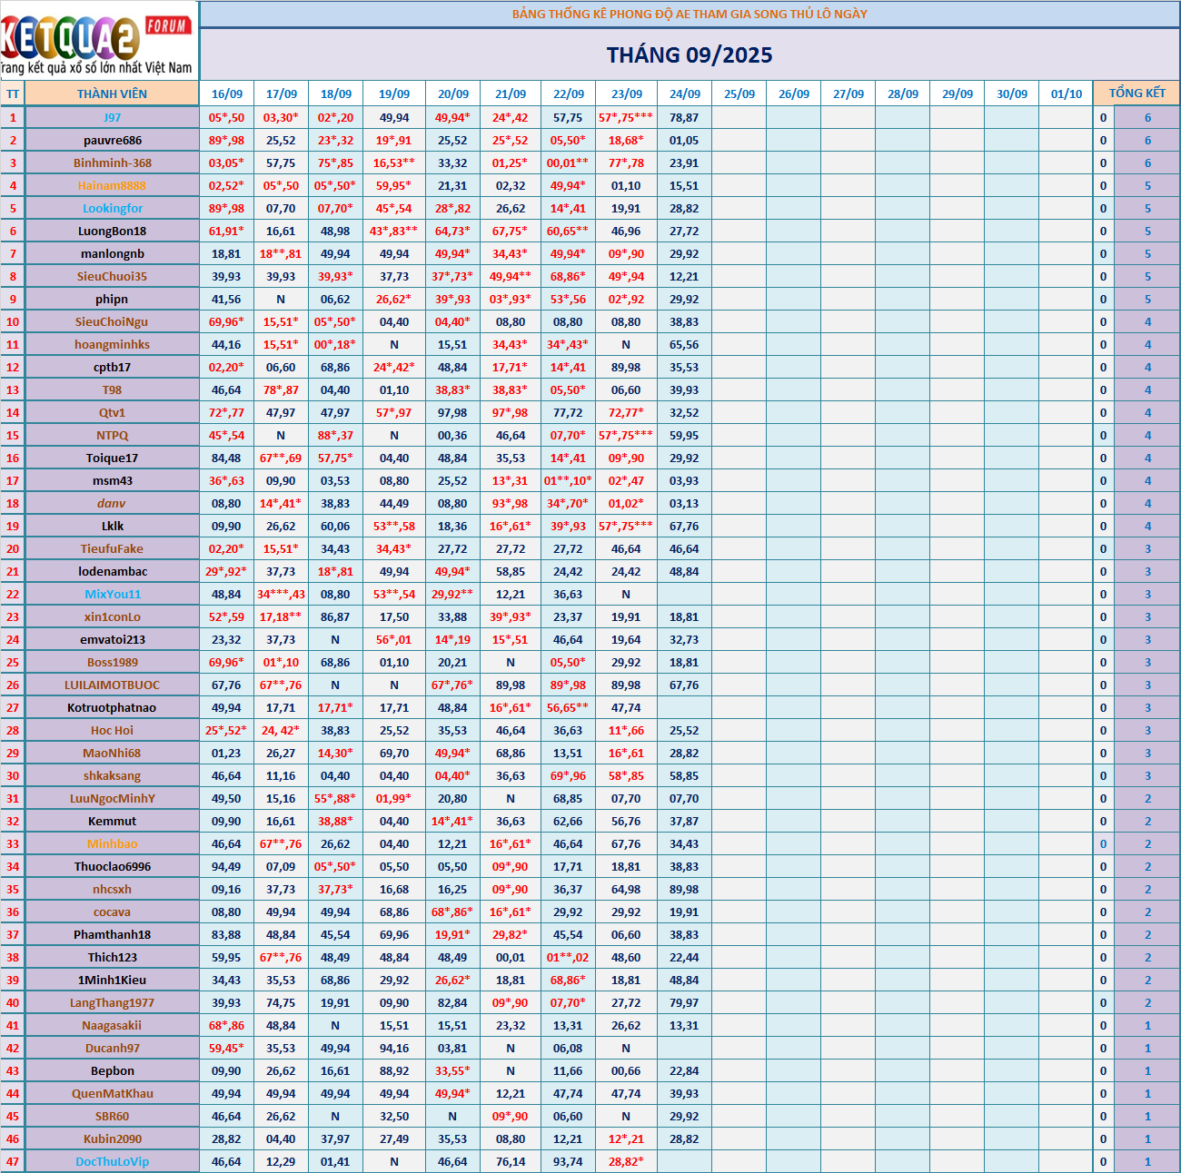The height and width of the screenshot is (1173, 1181).
Task: Select DocThuLoVip in the last row
Action: click(x=112, y=1161)
